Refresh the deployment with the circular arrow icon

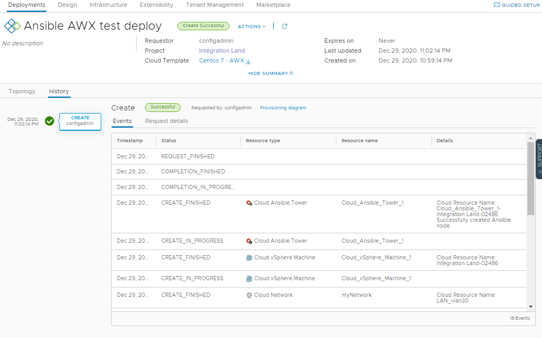284,26
